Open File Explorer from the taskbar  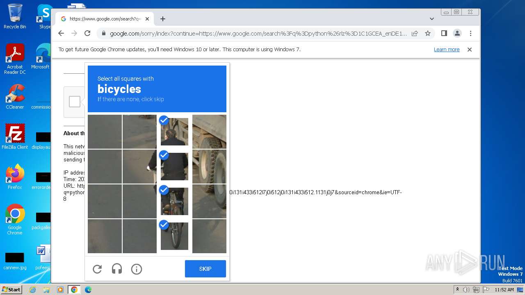pyautogui.click(x=46, y=290)
